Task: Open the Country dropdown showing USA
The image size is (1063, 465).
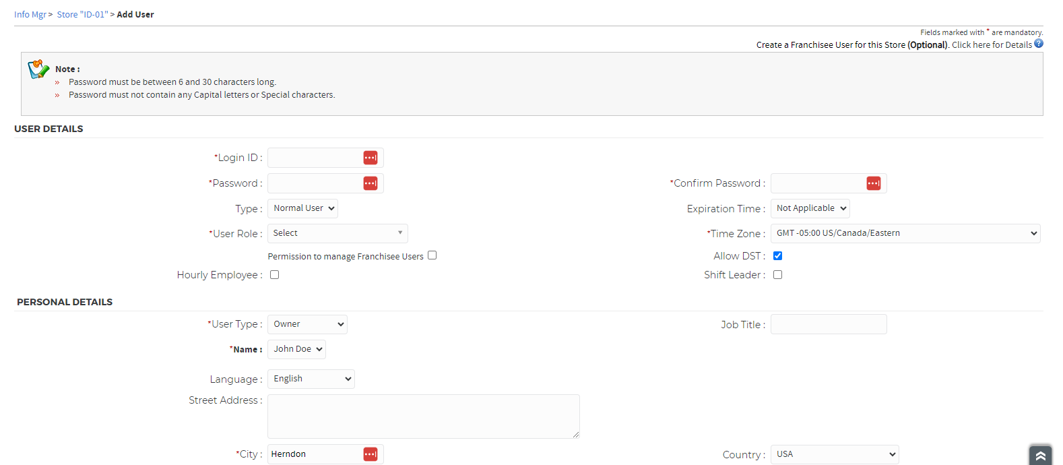Action: (835, 454)
